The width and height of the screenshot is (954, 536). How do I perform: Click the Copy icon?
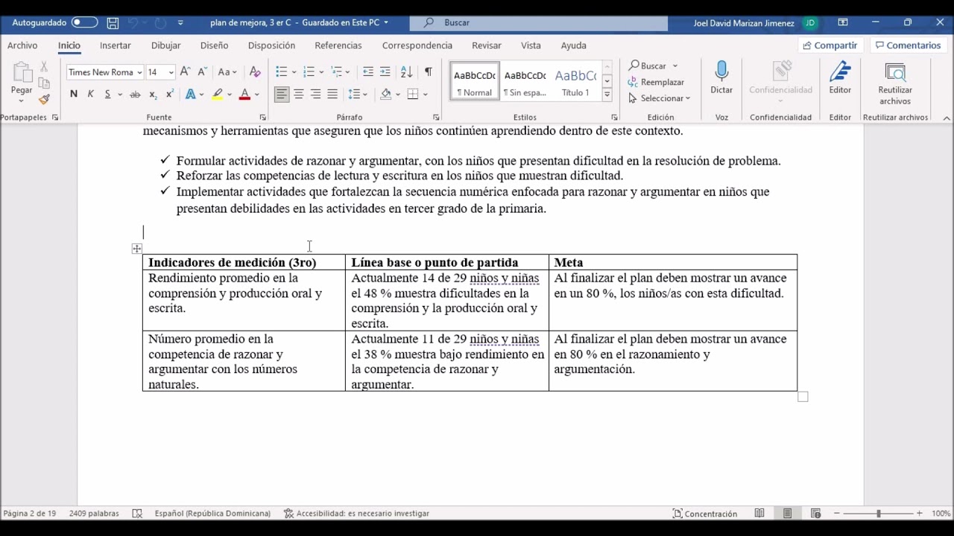pos(44,83)
